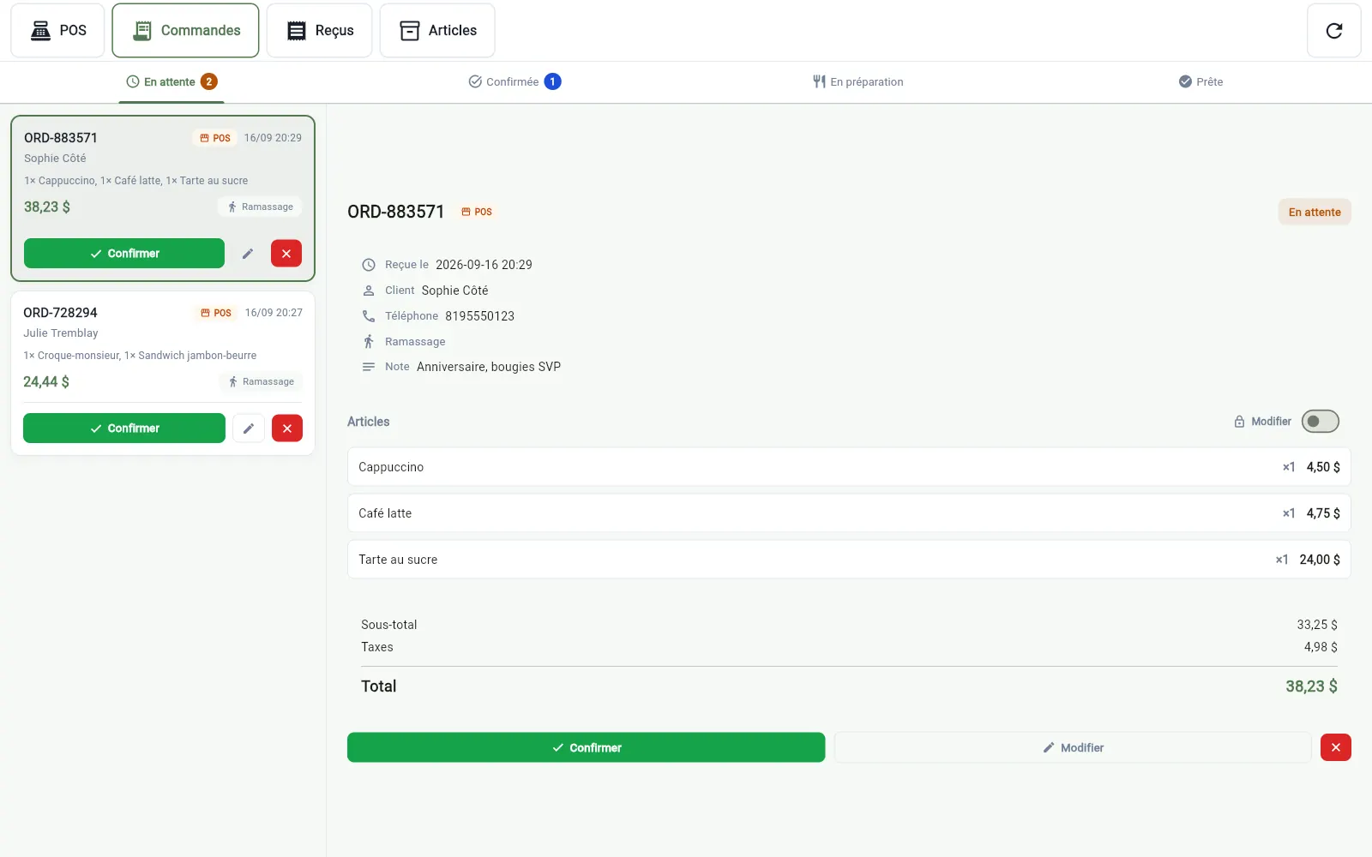The image size is (1372, 857).
Task: Click the Ramassage chip on the ORD-728294 card
Action: tap(261, 381)
